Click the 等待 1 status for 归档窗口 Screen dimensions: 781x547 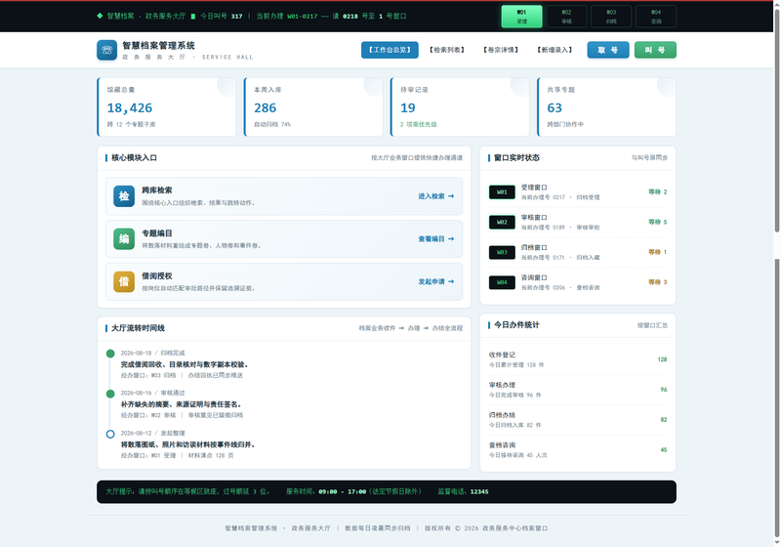point(657,252)
